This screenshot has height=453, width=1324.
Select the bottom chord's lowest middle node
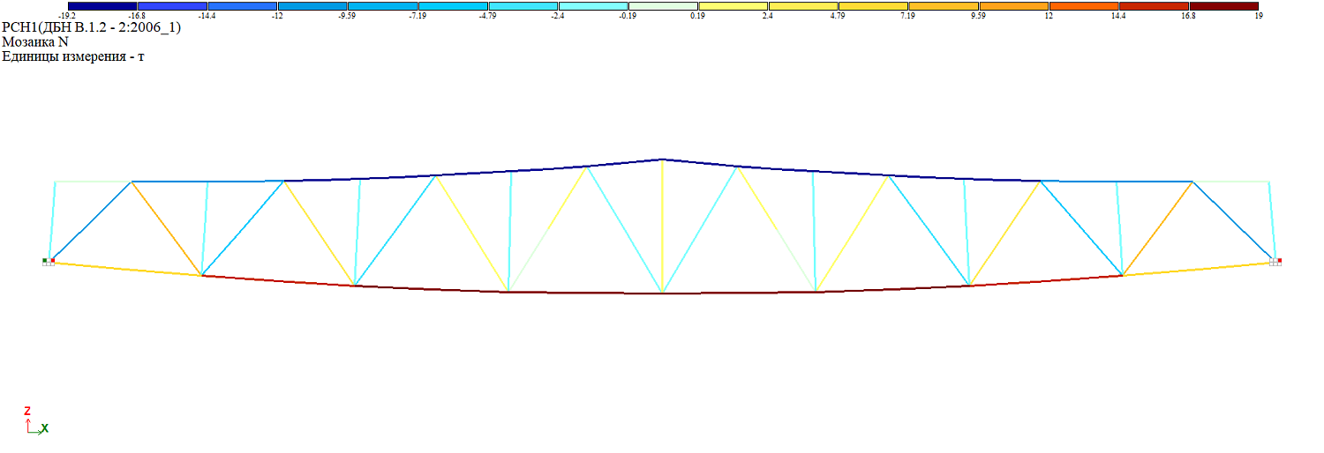click(662, 293)
